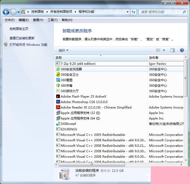Toggle the preview pane icon

pyautogui.click(x=173, y=50)
